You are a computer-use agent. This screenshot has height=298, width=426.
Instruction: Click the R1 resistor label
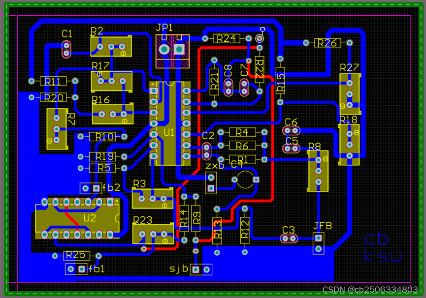[x=243, y=160]
